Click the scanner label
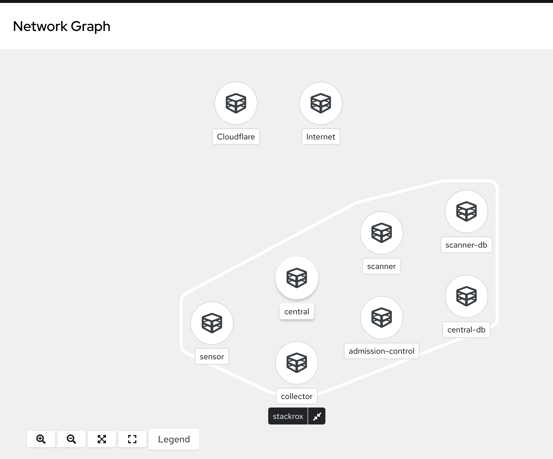 [x=382, y=266]
